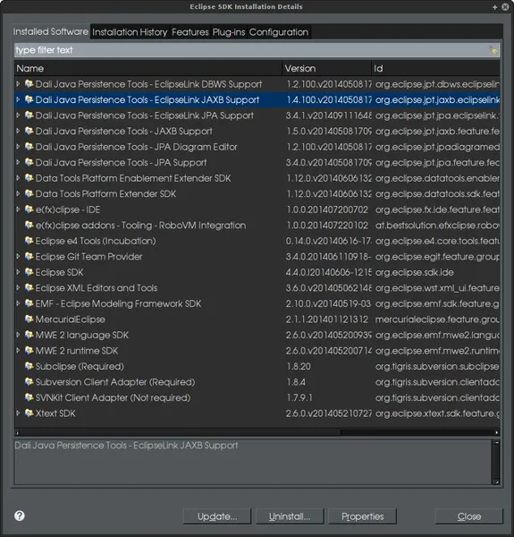This screenshot has height=537, width=514.
Task: Click the icon of Eclipse e4 Tools (Incubation)
Action: (29, 241)
